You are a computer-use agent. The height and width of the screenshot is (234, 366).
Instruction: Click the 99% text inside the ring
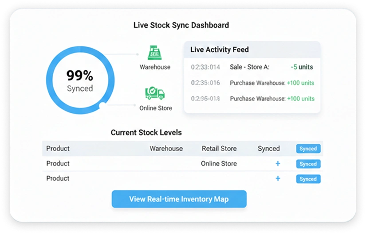coord(80,75)
